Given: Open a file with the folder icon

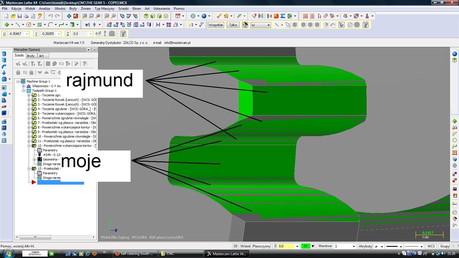Looking at the screenshot, I should pos(13,16).
